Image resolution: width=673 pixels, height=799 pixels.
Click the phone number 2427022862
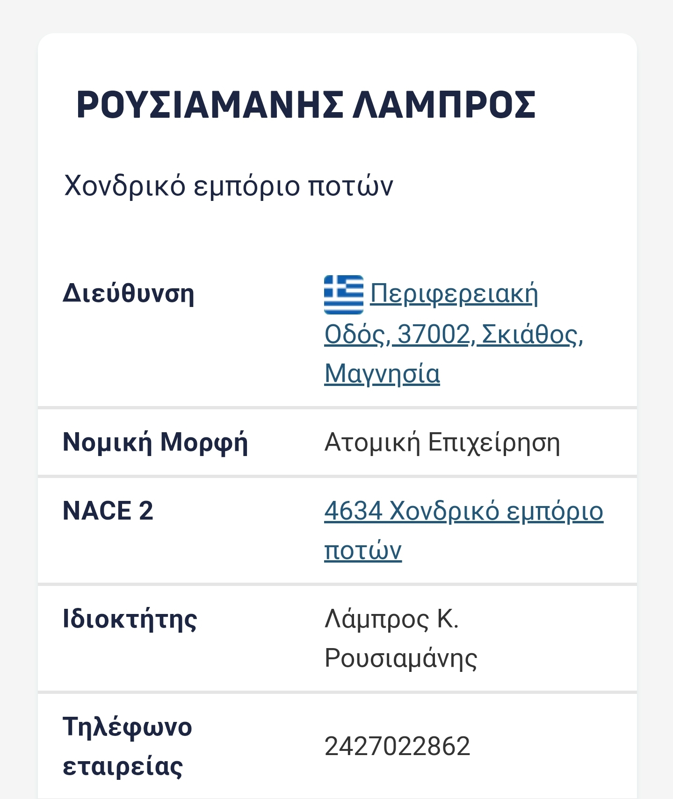coord(397,746)
